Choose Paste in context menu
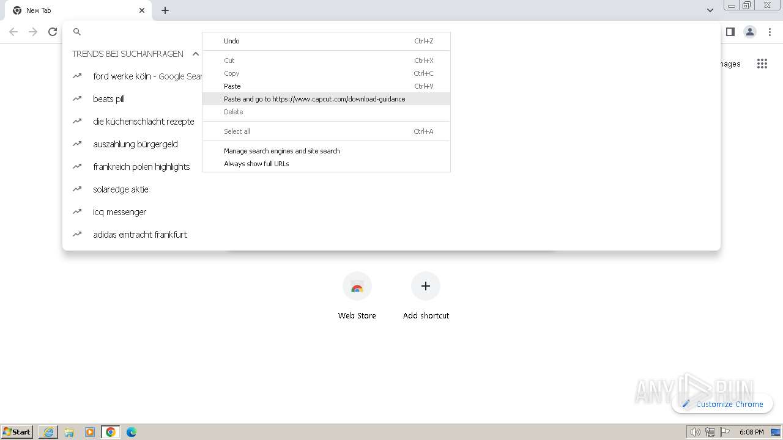Image resolution: width=783 pixels, height=440 pixels. pos(326,86)
